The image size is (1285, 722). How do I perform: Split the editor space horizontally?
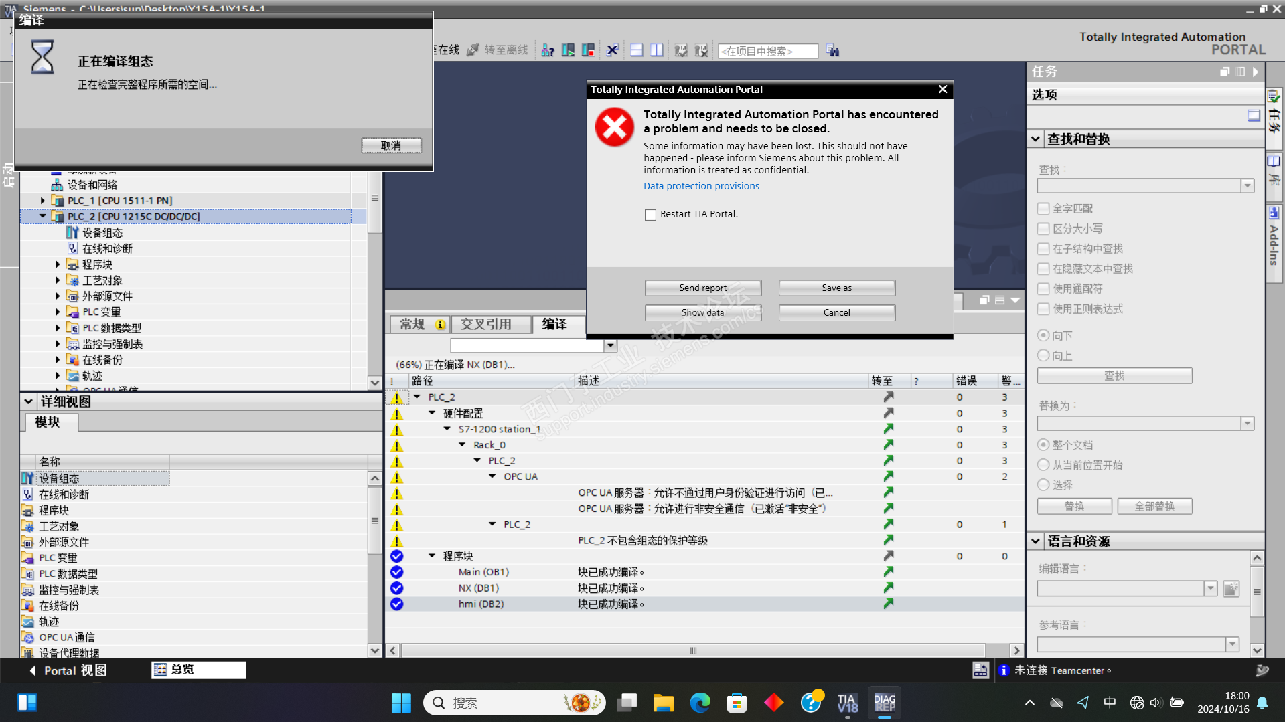637,50
